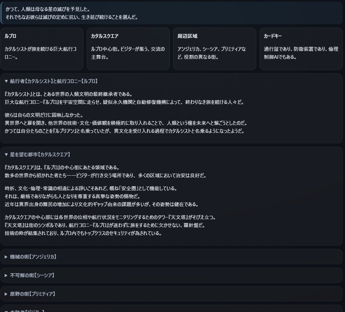The height and width of the screenshot is (312, 345).
Task: Click the line starting カタルスクエアの中心部には
Action: pyautogui.click(x=110, y=217)
